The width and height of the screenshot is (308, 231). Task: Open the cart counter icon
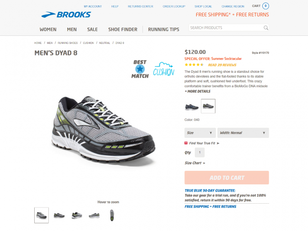point(266,6)
